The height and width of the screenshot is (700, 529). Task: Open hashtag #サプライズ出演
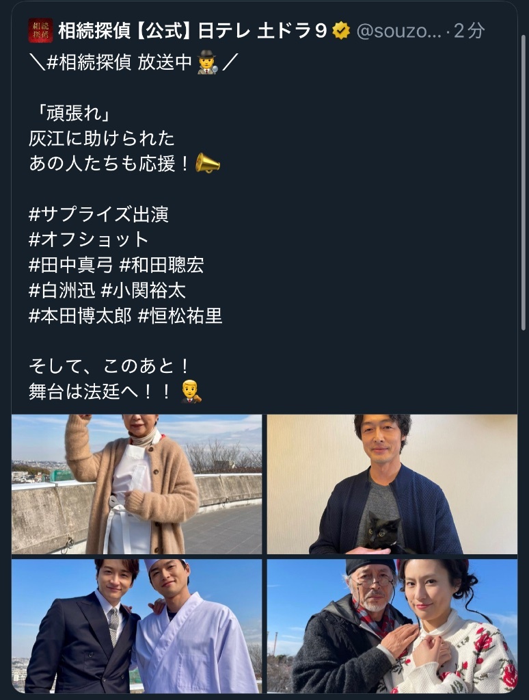tap(98, 214)
